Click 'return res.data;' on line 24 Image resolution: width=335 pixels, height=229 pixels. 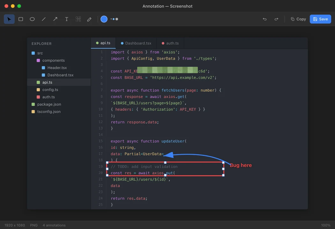[129, 198]
